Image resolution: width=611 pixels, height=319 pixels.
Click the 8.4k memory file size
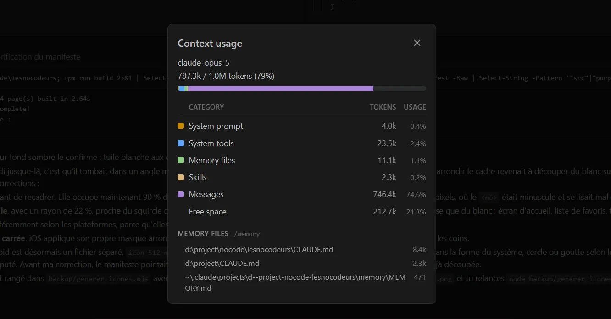(x=419, y=250)
